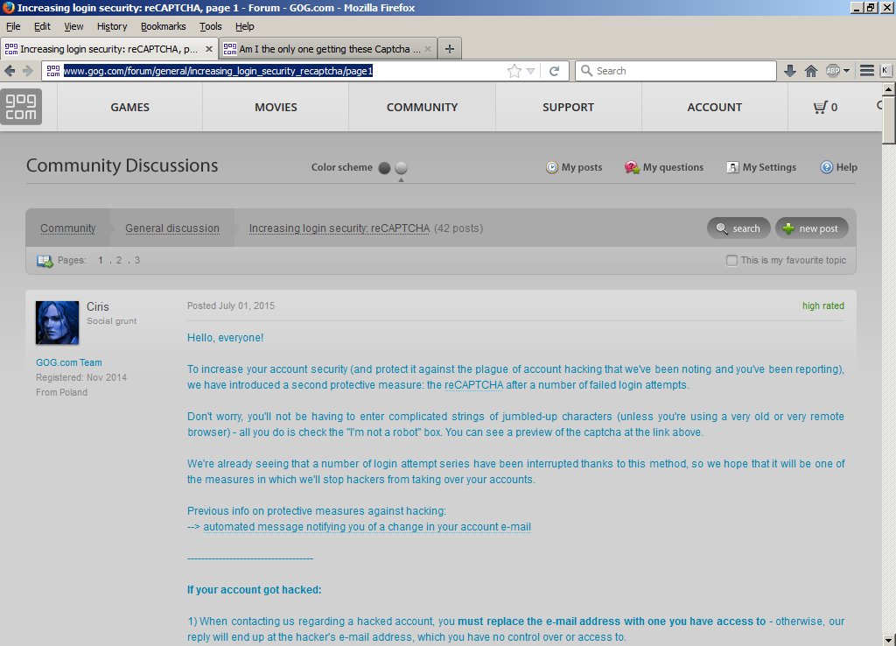The height and width of the screenshot is (646, 896).
Task: Open My questions
Action: point(664,167)
